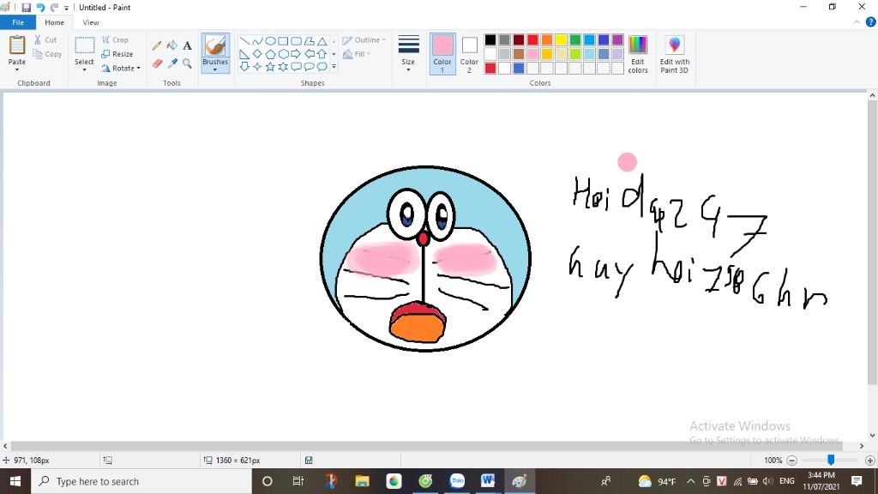
Task: Activate the Color 2 background selector
Action: point(469,54)
